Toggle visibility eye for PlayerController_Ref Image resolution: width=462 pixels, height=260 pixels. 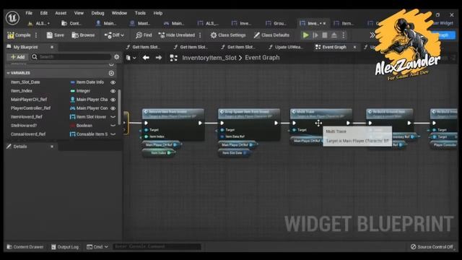113,108
